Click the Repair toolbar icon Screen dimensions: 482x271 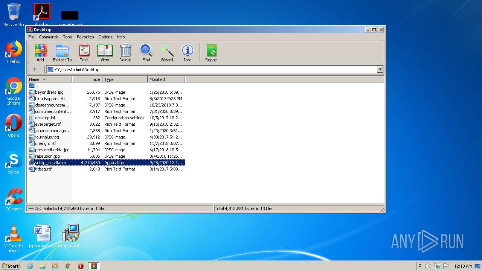click(x=211, y=53)
